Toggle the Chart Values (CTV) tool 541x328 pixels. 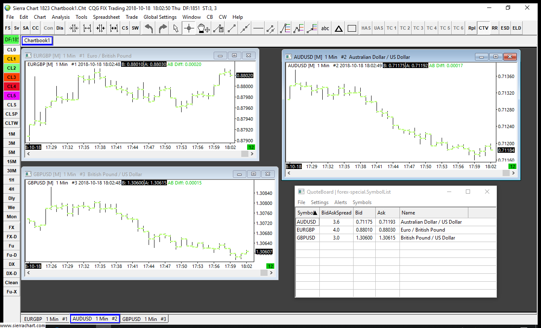[483, 28]
